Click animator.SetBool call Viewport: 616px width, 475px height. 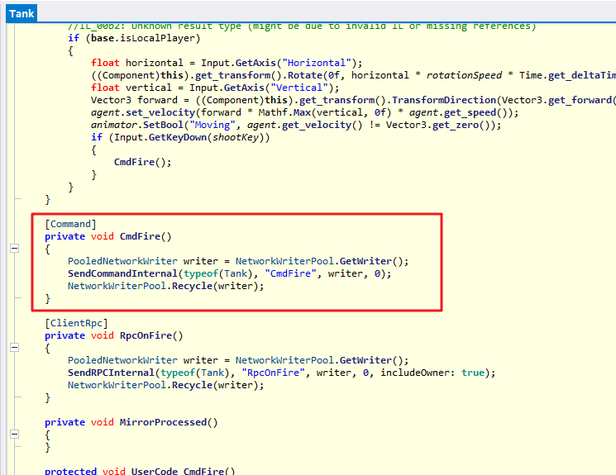(x=137, y=125)
